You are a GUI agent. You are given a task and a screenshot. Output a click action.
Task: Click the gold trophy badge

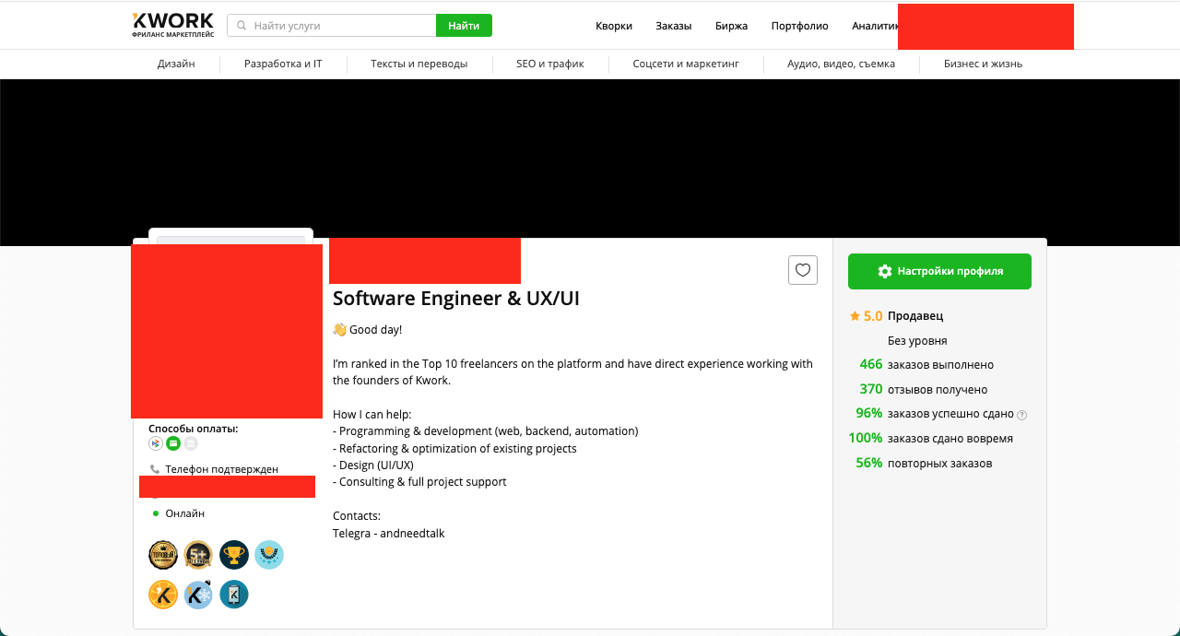coord(234,555)
